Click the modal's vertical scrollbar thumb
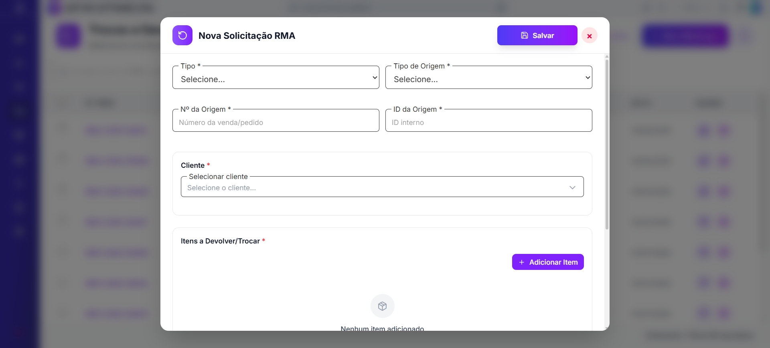Image resolution: width=770 pixels, height=348 pixels. click(x=607, y=144)
